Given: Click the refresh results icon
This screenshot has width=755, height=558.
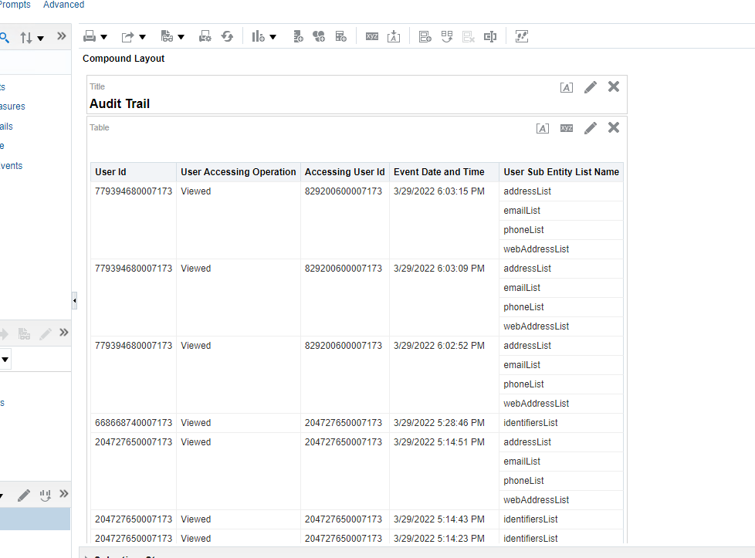Looking at the screenshot, I should pyautogui.click(x=227, y=36).
